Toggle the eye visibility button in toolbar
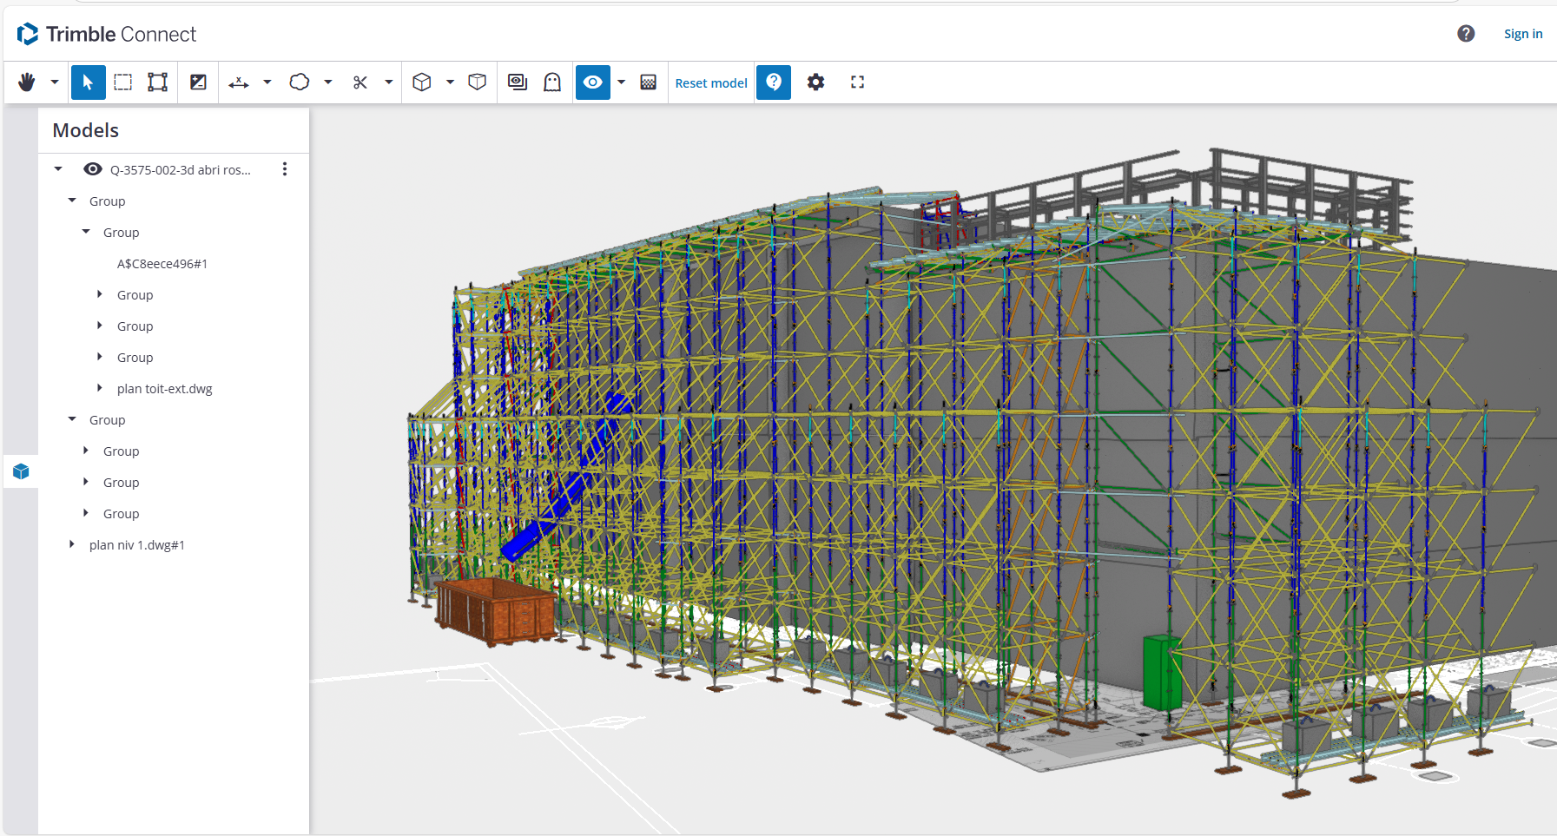Viewport: 1557px width, 836px height. tap(592, 82)
